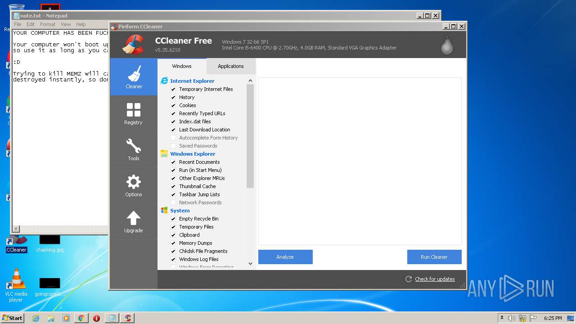Open the Notepad View menu
This screenshot has width=576, height=324.
[66, 24]
